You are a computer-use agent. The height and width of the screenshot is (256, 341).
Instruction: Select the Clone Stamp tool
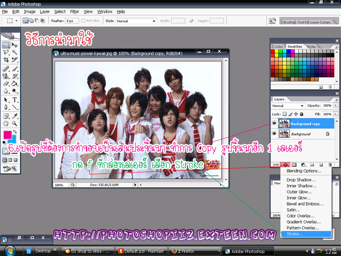6,76
